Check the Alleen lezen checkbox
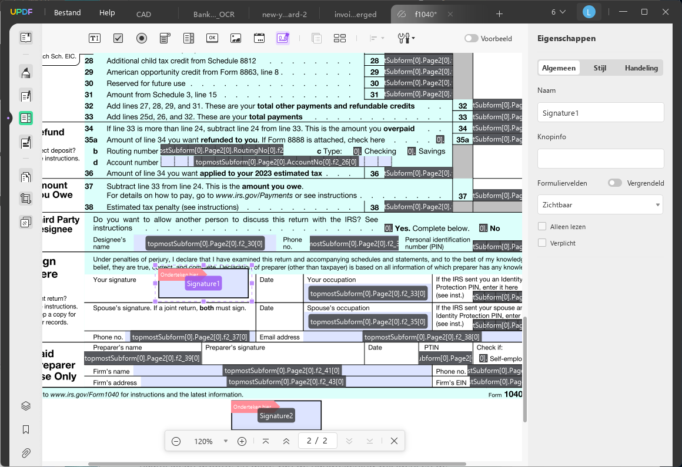 (x=542, y=226)
